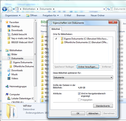Screen dimensions: 126x121
Task: Open Downloads under Favoriten
Action: click(15, 30)
